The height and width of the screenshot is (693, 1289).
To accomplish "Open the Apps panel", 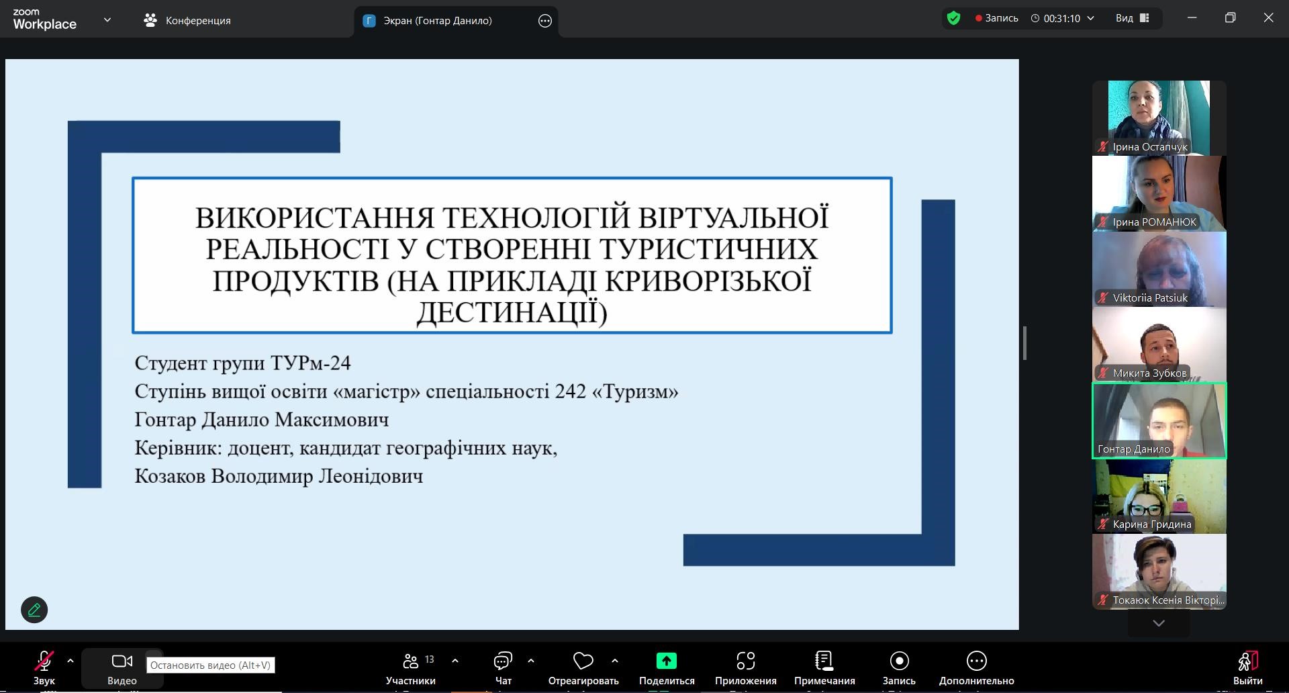I will (745, 661).
